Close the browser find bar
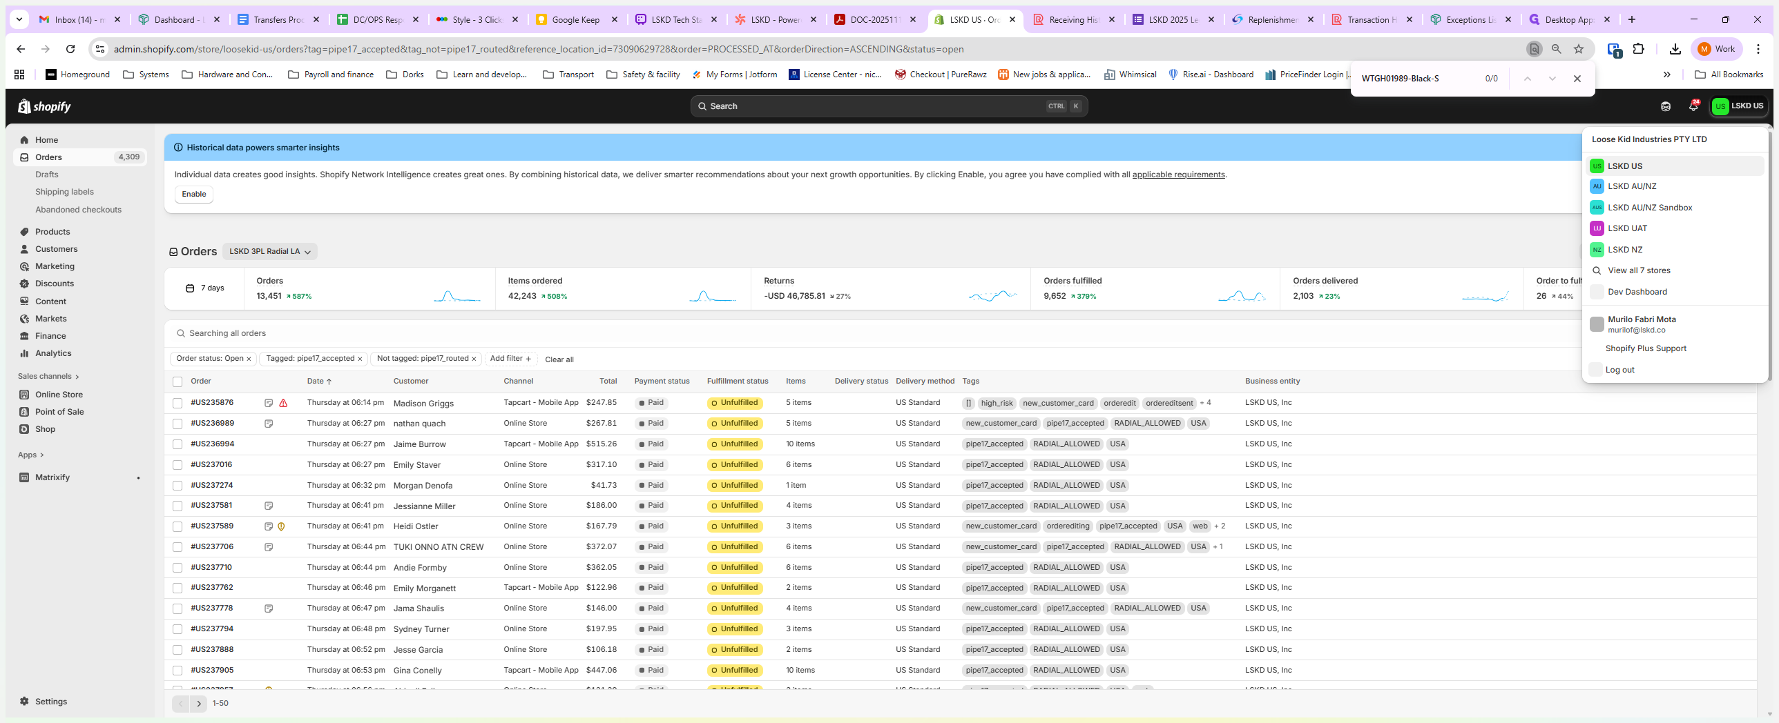Viewport: 1779px width, 723px height. pos(1577,79)
